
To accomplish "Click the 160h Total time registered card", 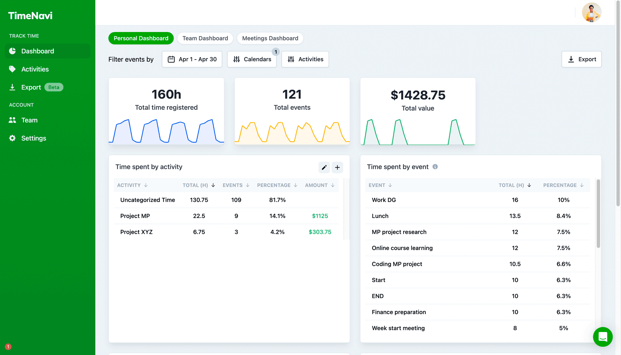I will (166, 111).
